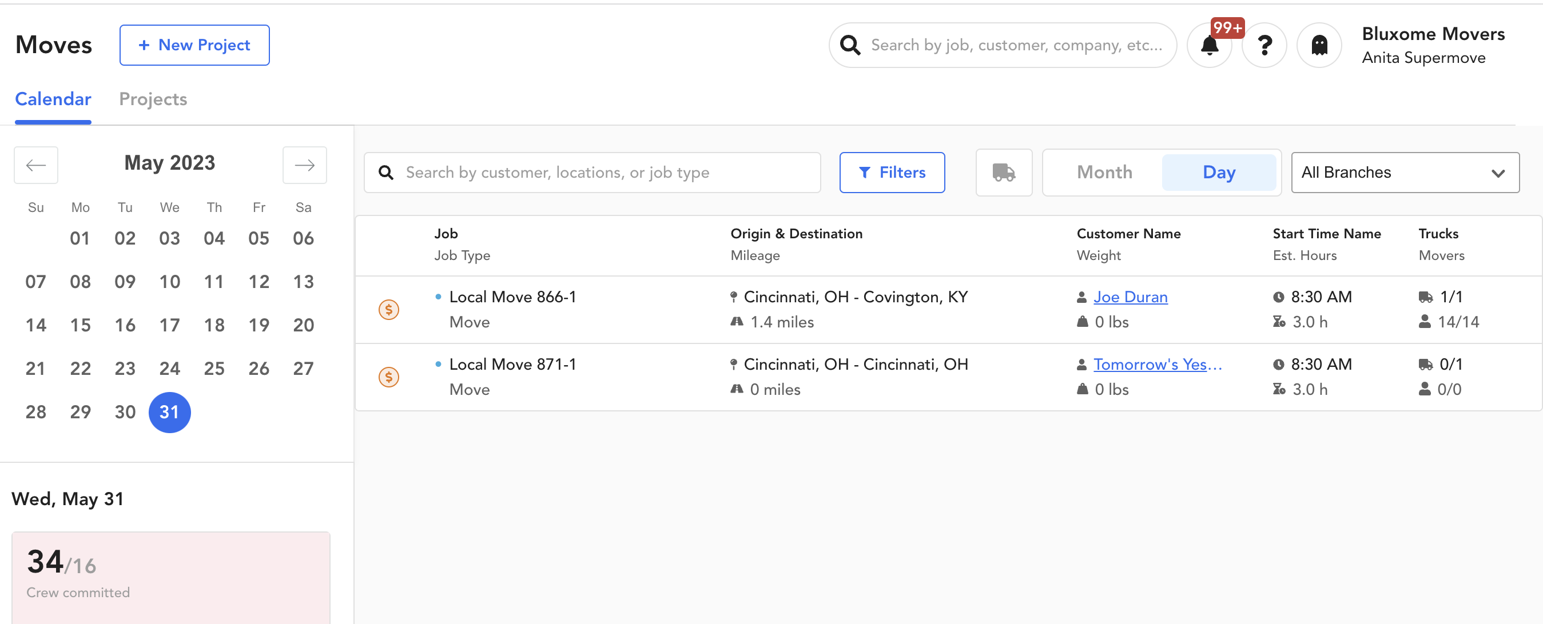Select highlighted day 31 in calendar
This screenshot has height=624, width=1543.
click(169, 412)
